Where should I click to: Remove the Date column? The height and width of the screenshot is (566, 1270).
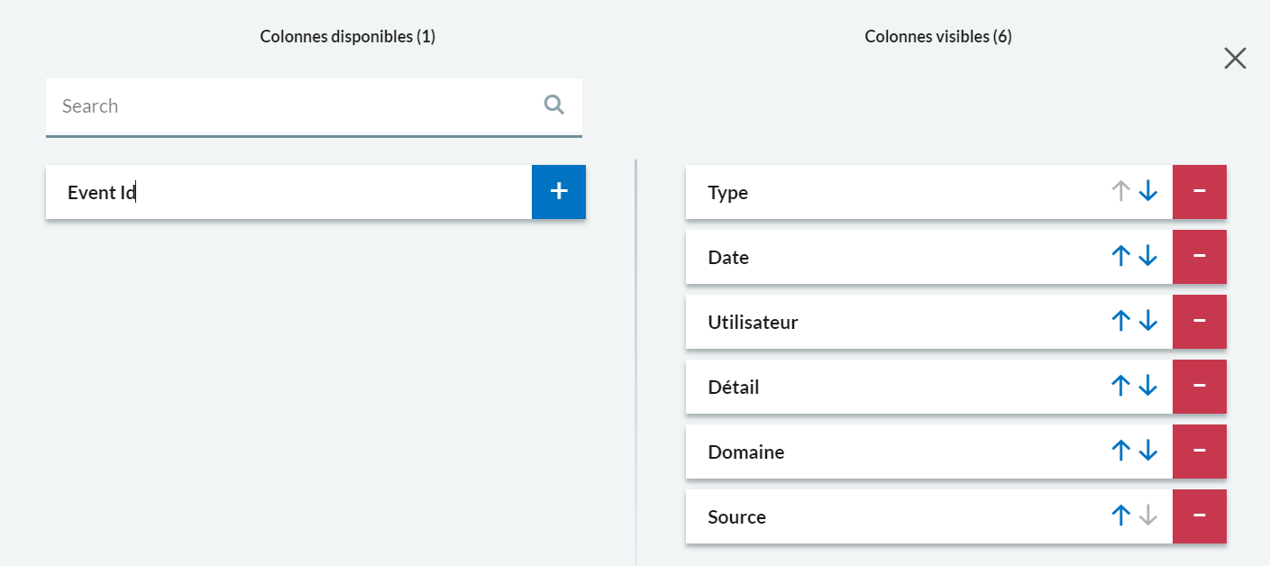[x=1199, y=257]
